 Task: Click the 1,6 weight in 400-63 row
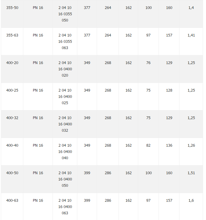click(x=191, y=201)
